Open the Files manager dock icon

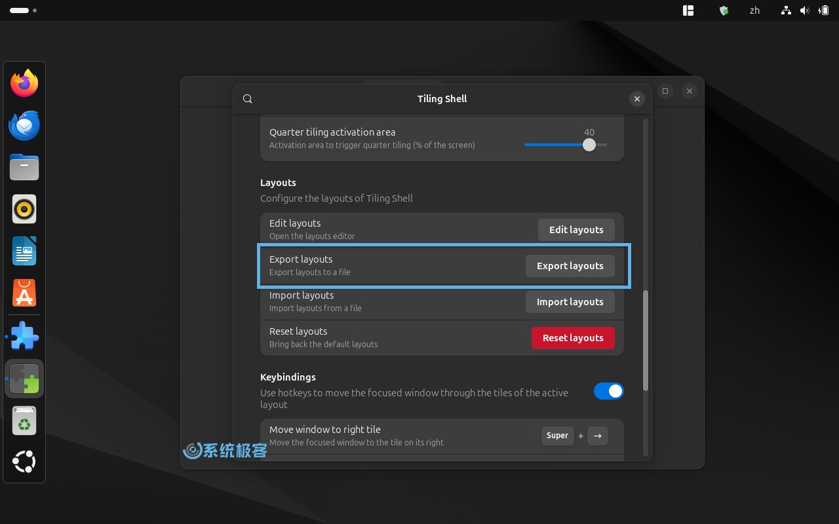24,167
